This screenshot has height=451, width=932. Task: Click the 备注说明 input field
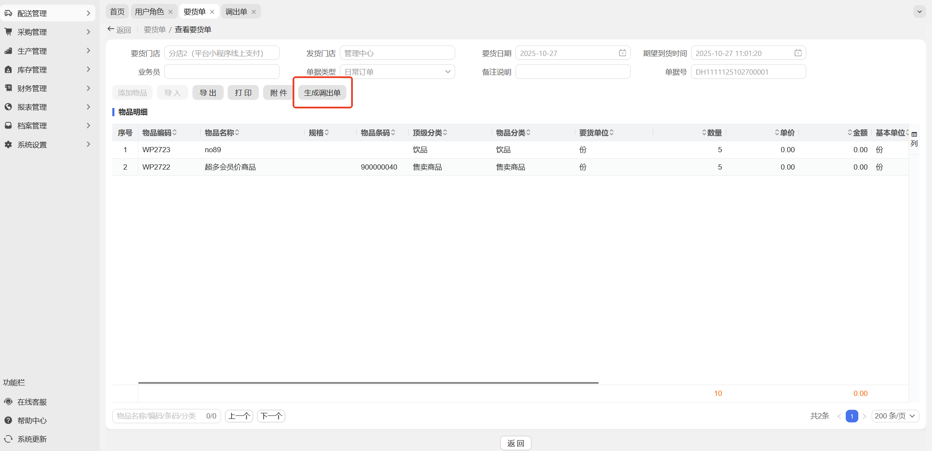click(573, 72)
